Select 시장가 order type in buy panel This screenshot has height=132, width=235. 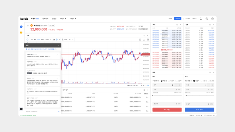tap(169, 80)
